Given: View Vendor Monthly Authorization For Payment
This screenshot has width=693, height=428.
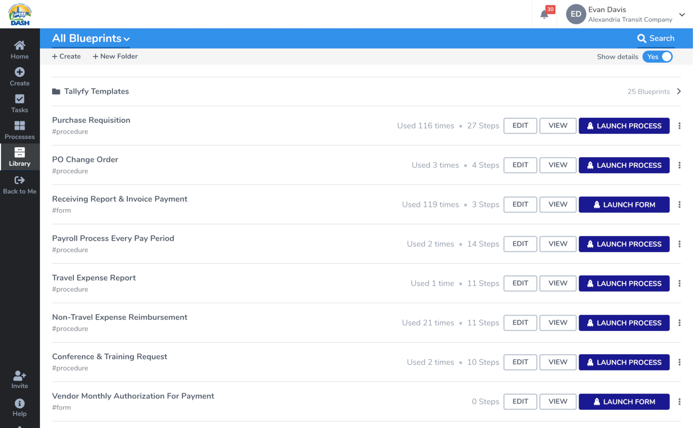Looking at the screenshot, I should (558, 402).
